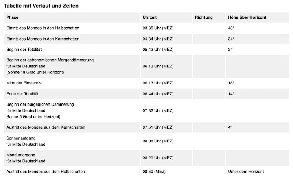
Task: Select the 24° height value
Action: [x=231, y=49]
